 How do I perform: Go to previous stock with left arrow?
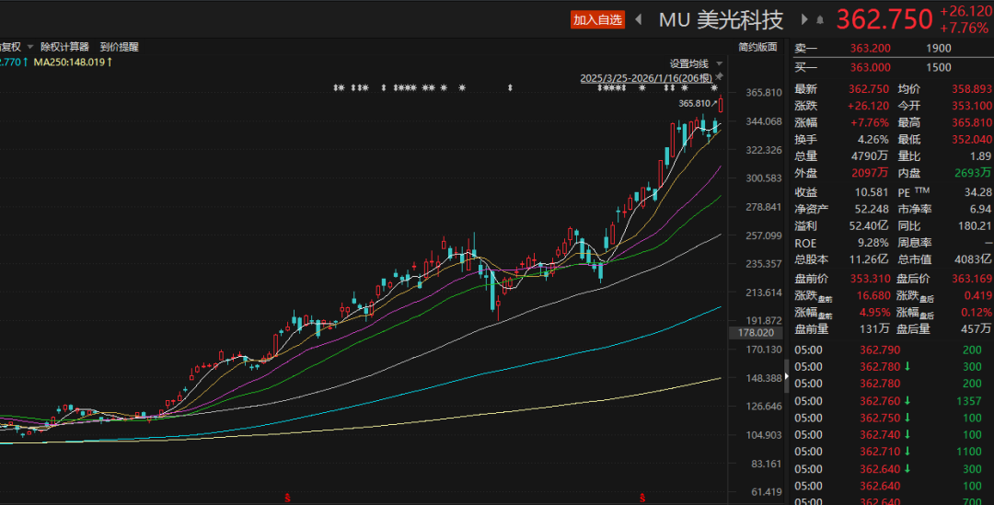639,19
